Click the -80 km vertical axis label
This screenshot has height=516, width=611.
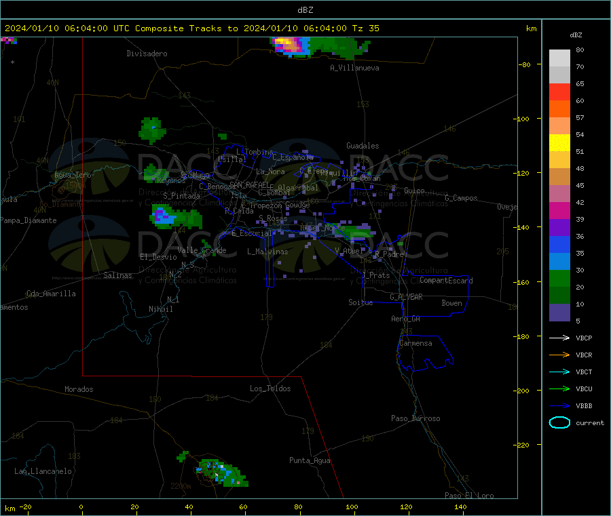pyautogui.click(x=523, y=64)
